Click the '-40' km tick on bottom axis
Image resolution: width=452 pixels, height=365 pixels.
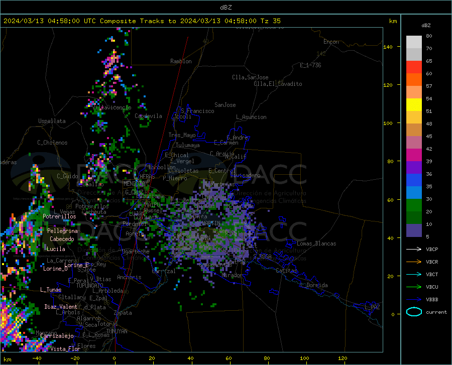pyautogui.click(x=37, y=358)
